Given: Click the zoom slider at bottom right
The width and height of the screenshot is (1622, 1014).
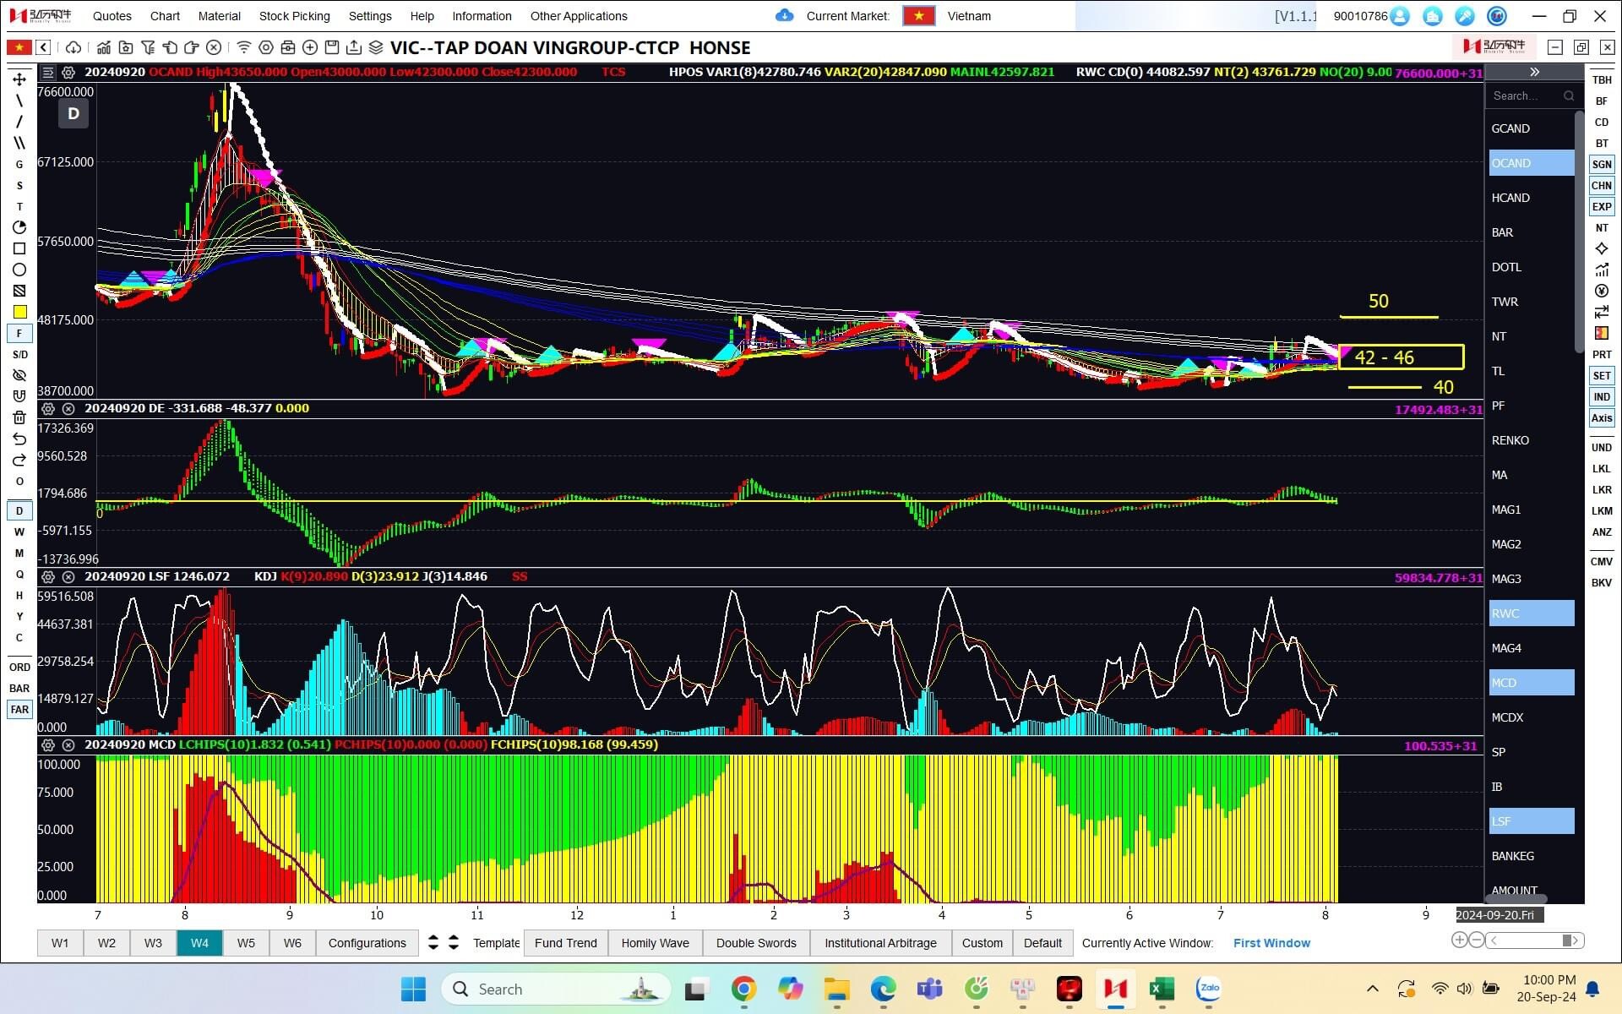Looking at the screenshot, I should [x=1534, y=940].
